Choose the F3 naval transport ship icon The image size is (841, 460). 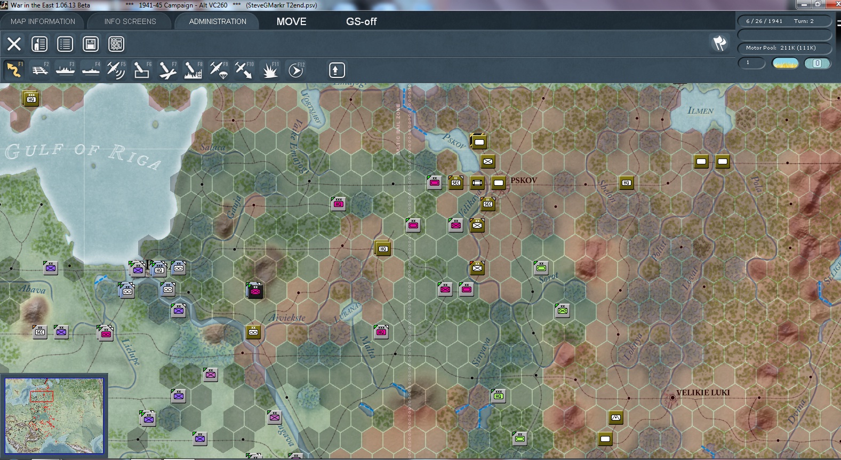(x=65, y=70)
